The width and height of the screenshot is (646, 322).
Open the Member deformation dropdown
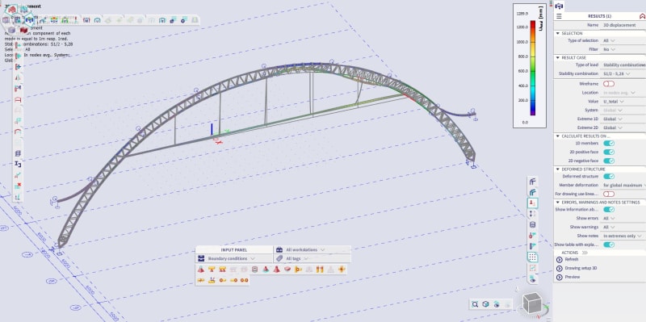tap(623, 186)
